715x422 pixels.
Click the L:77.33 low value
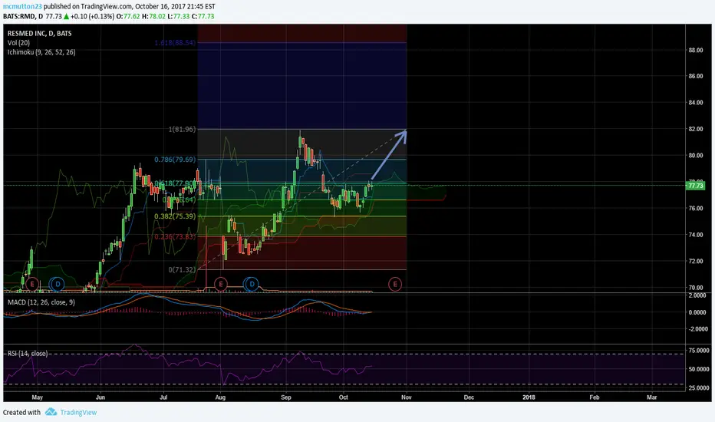tap(178, 16)
